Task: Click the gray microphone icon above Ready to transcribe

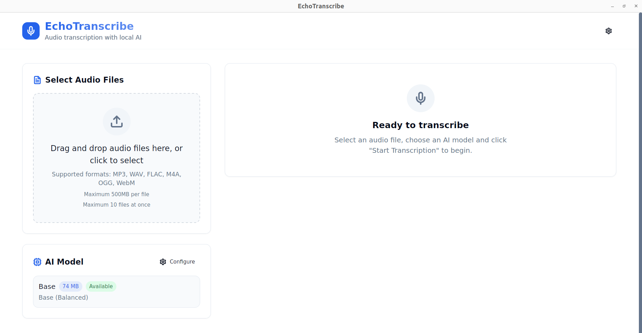Action: 420,98
